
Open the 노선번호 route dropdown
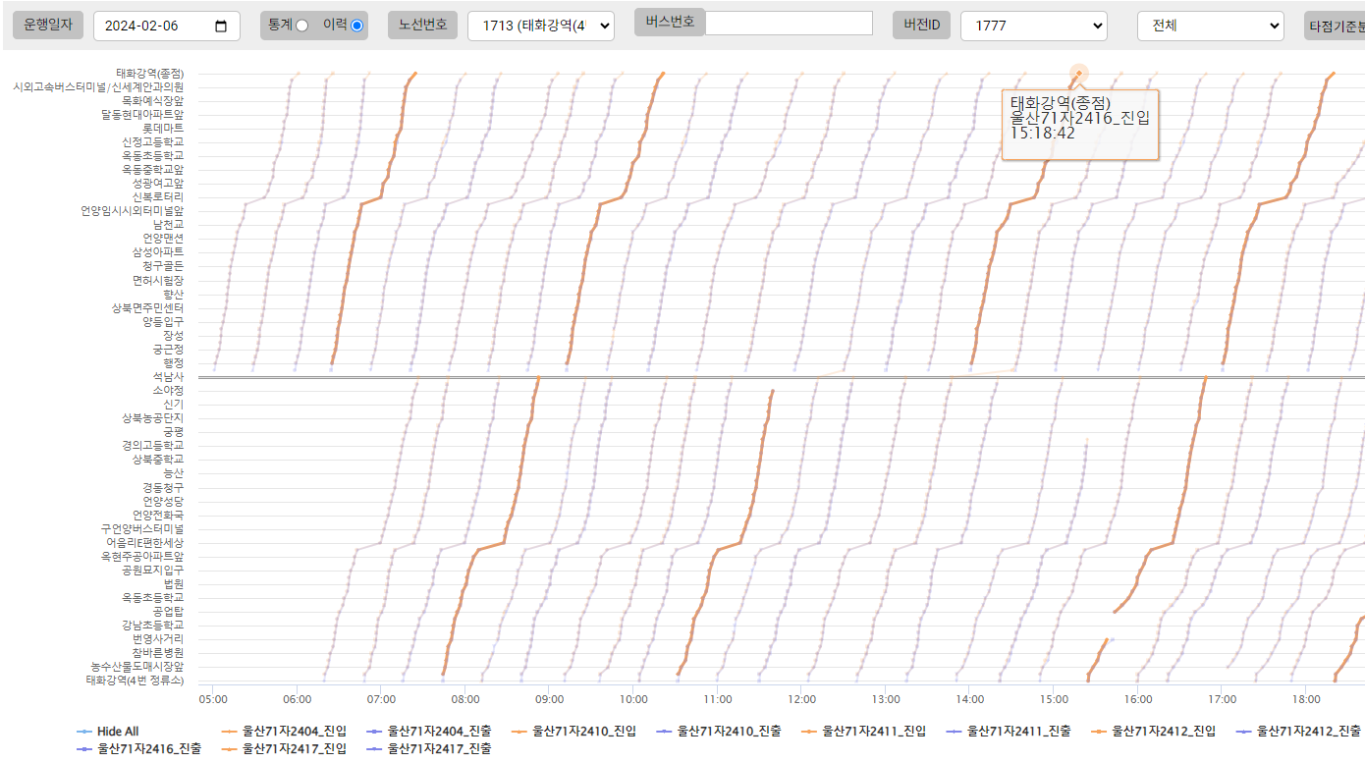tap(540, 27)
